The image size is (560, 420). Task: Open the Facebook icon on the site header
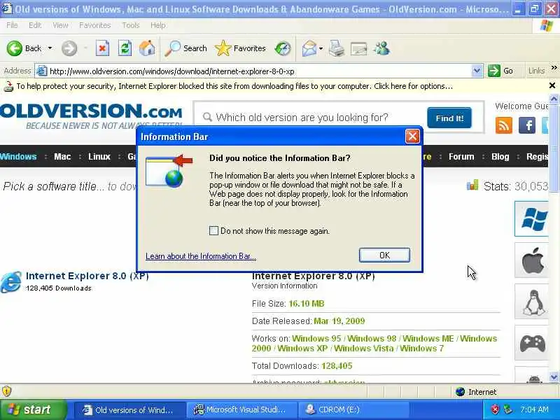click(x=527, y=125)
